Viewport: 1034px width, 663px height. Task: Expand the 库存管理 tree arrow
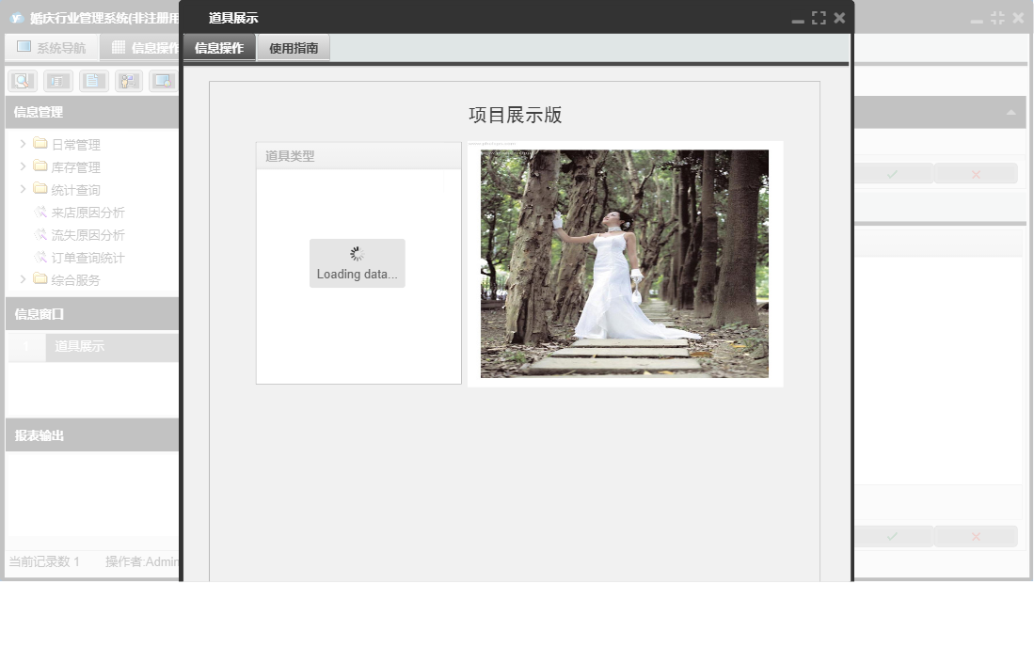pyautogui.click(x=23, y=166)
